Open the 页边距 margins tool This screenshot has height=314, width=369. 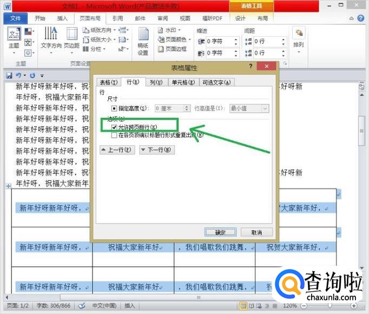tap(72, 40)
